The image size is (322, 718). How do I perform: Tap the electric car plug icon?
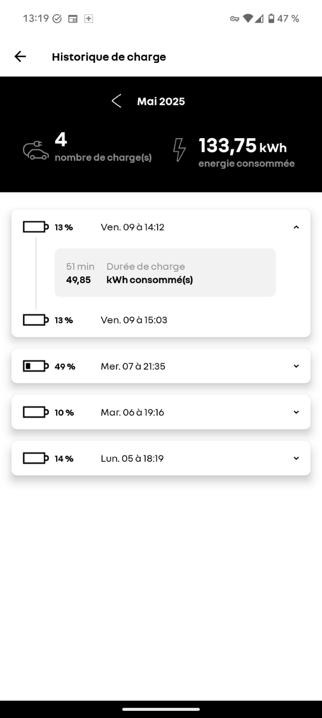coord(36,150)
